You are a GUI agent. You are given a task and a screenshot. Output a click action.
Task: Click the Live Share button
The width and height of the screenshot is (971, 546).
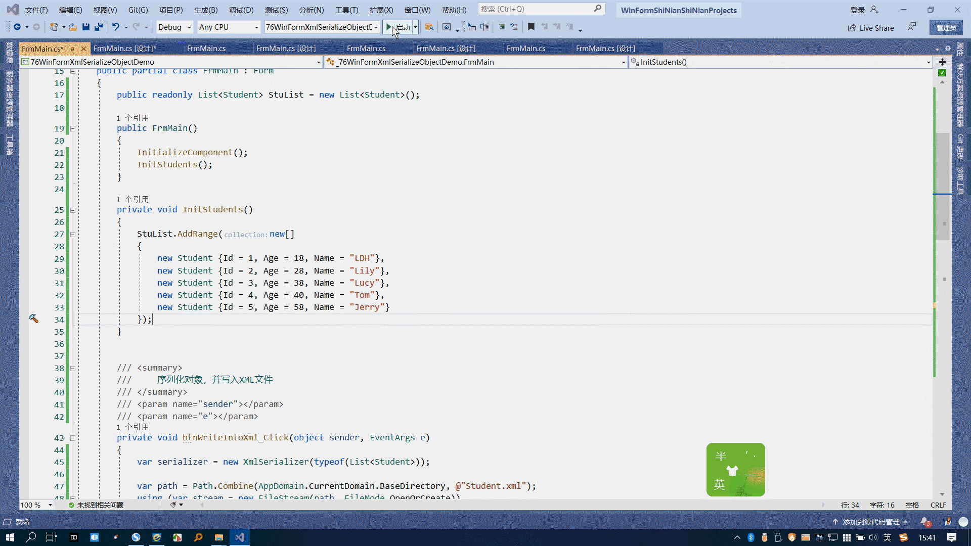tap(871, 28)
